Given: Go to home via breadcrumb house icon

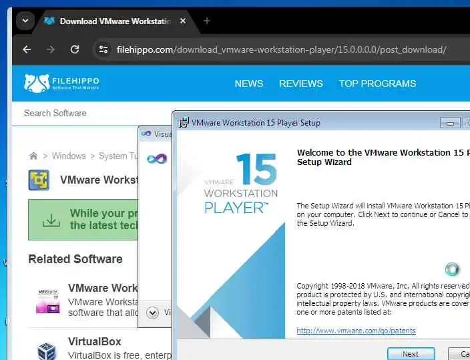Looking at the screenshot, I should coord(33,156).
